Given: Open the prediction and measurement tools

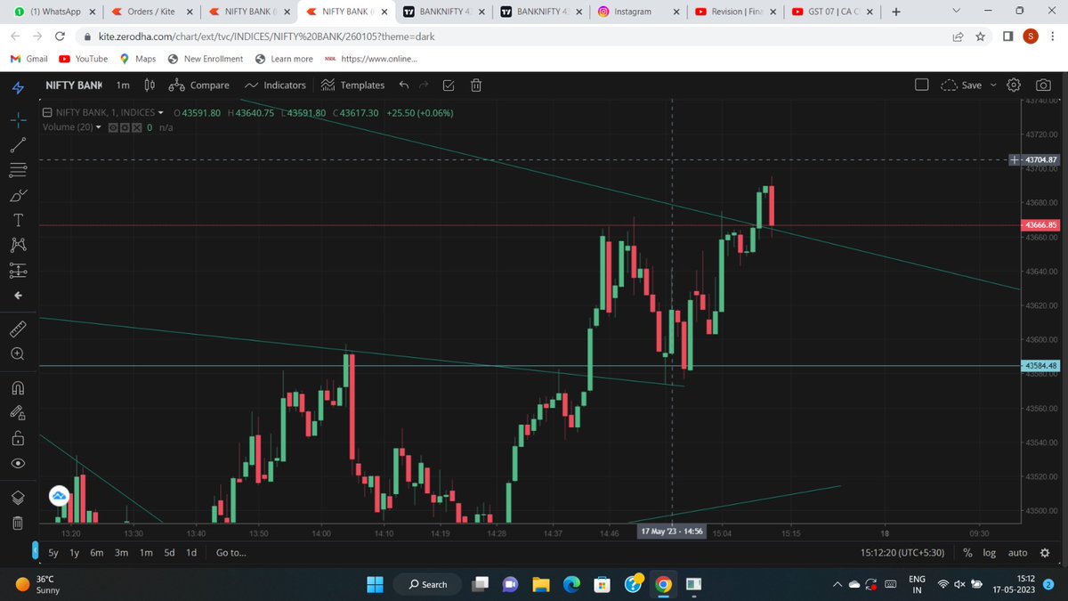Looking at the screenshot, I should [18, 270].
